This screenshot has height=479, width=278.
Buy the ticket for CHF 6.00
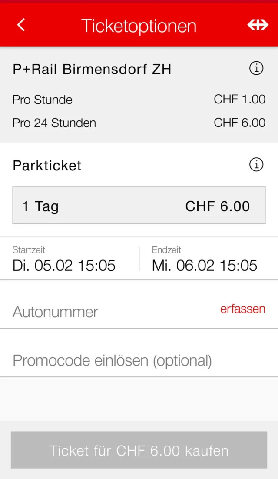pos(139,450)
